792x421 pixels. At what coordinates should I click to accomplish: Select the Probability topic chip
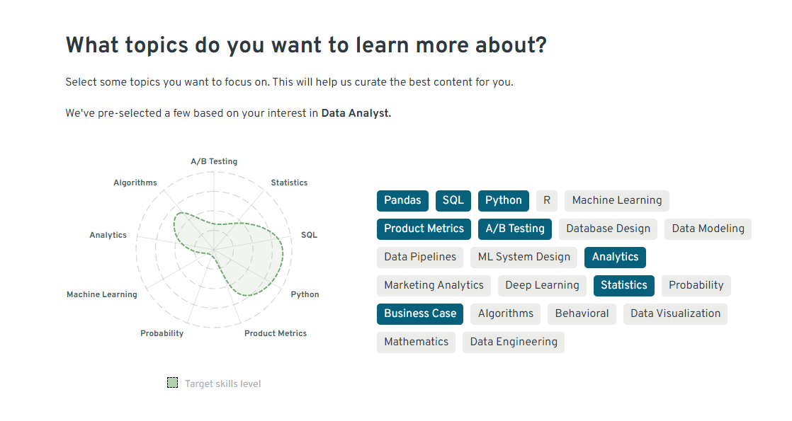[696, 285]
